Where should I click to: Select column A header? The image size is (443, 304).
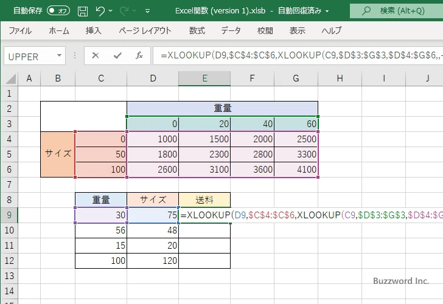(x=29, y=78)
